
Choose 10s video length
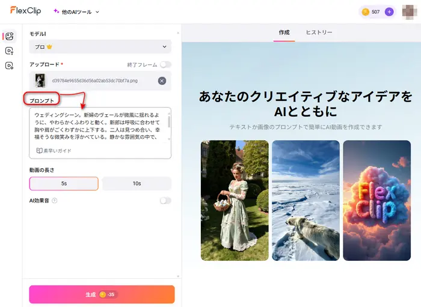pyautogui.click(x=137, y=184)
